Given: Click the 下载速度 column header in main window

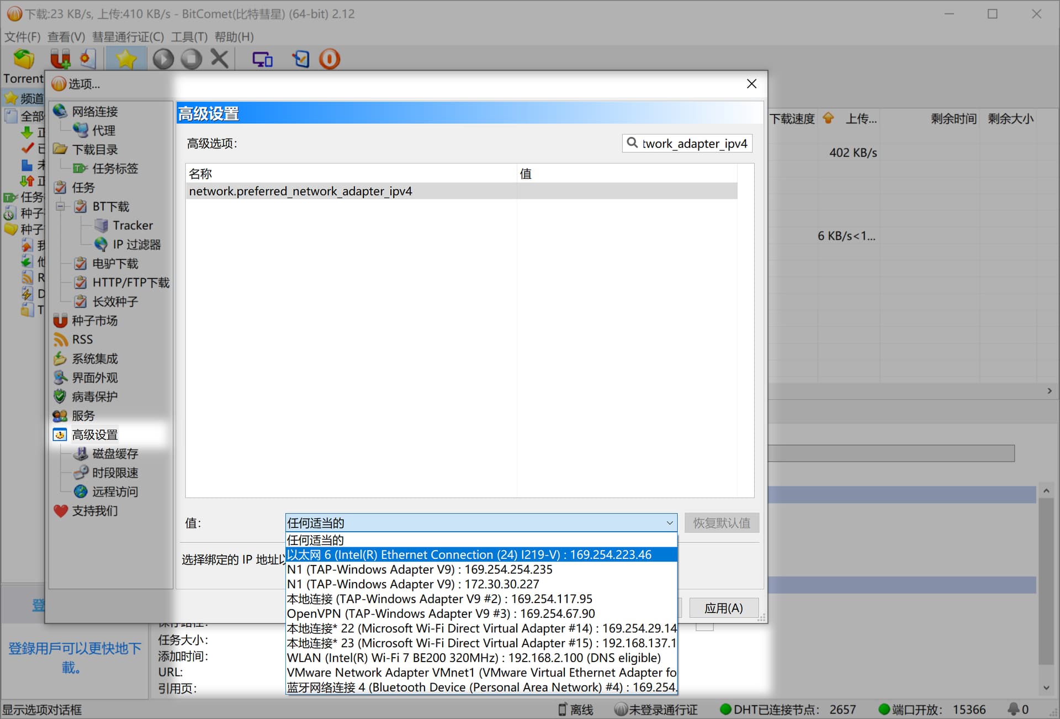Looking at the screenshot, I should tap(792, 119).
